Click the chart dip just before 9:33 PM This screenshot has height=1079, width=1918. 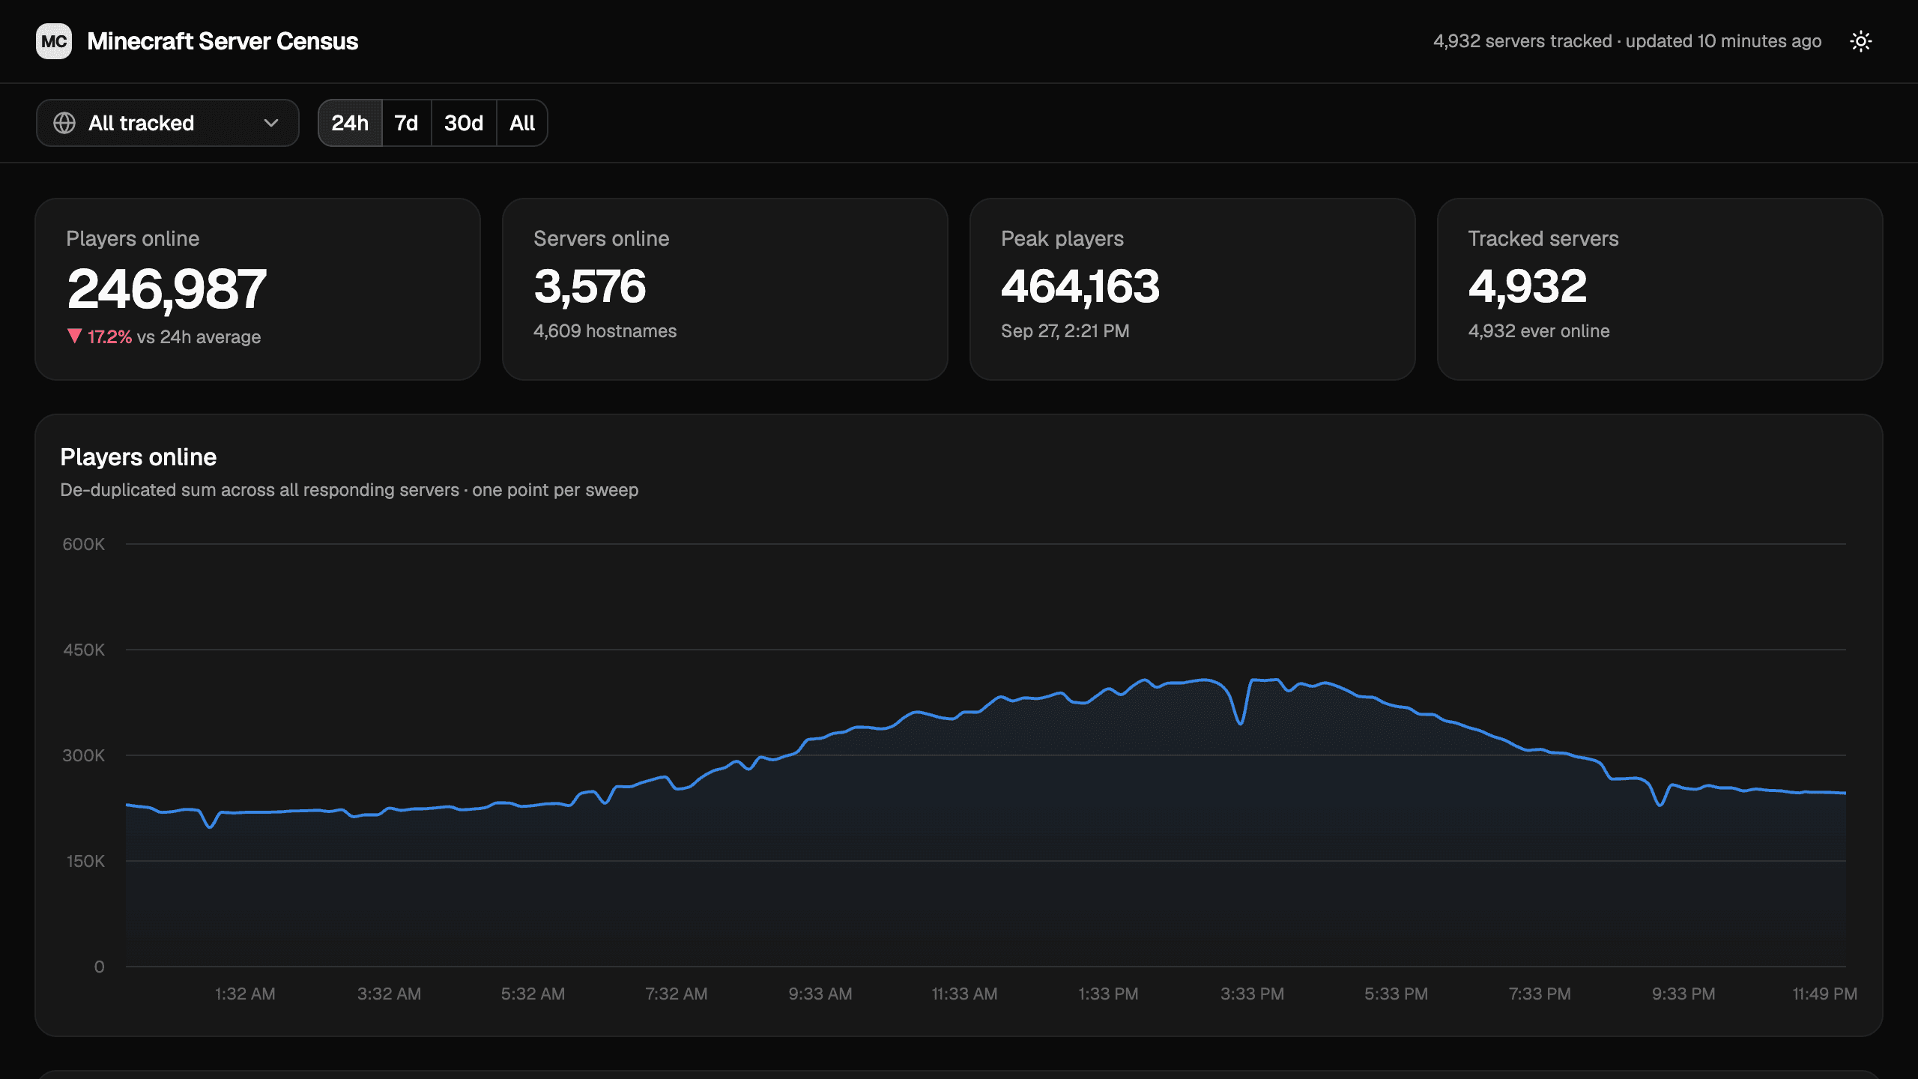(x=1660, y=804)
